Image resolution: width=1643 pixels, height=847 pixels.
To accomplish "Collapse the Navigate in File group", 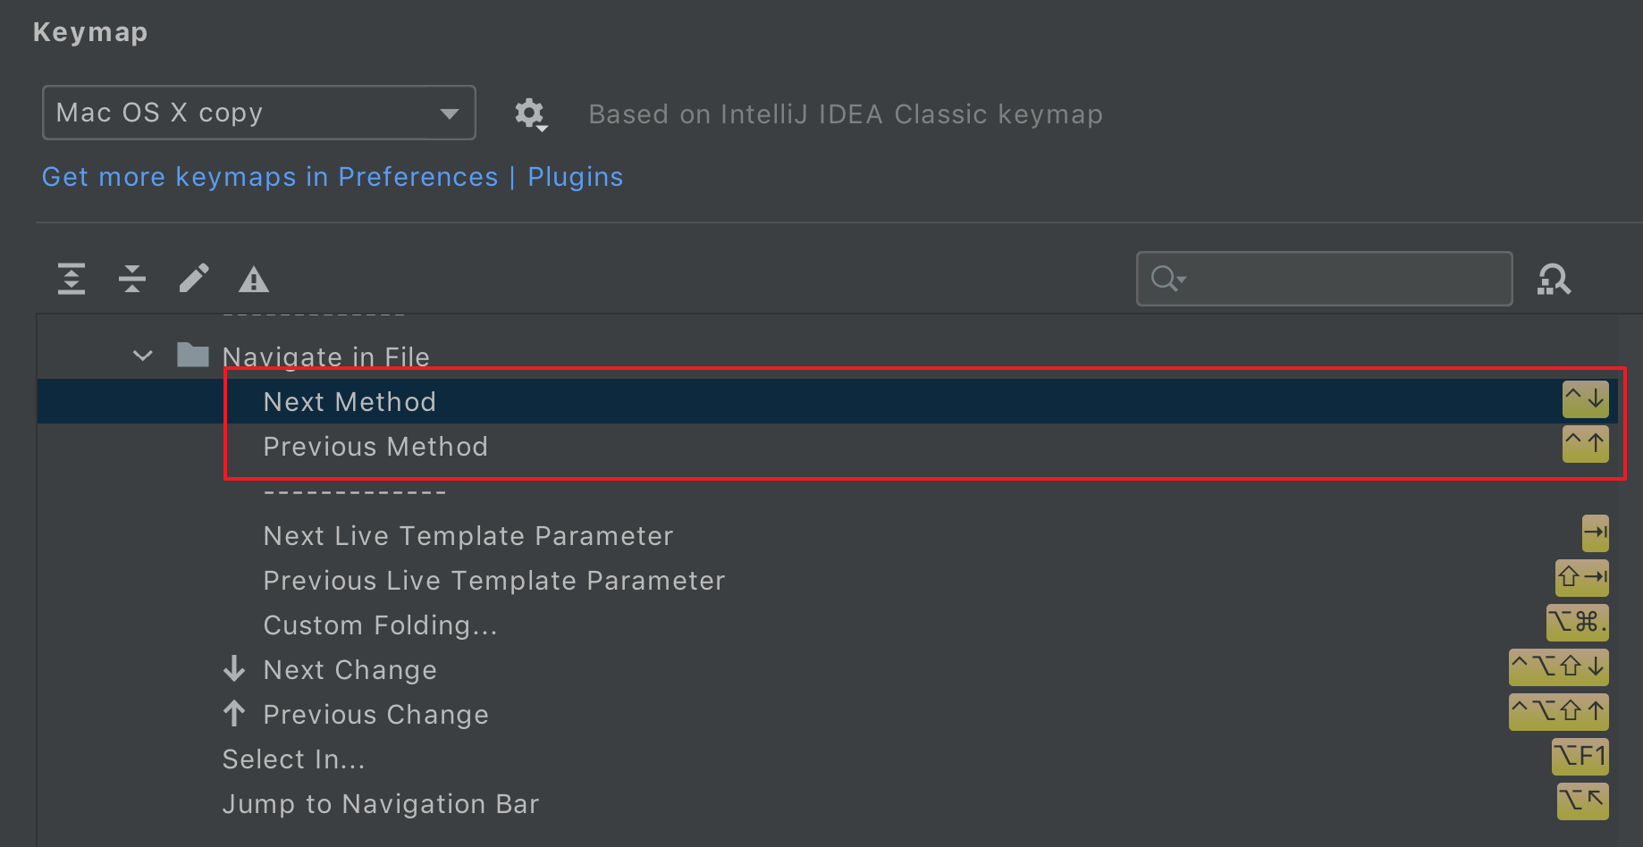I will (x=142, y=356).
